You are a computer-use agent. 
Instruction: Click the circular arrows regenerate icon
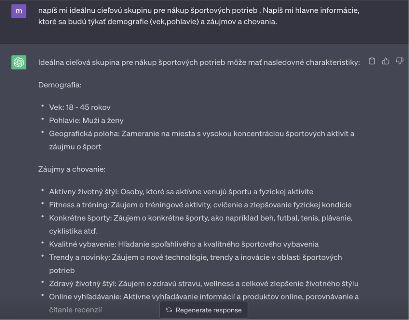pyautogui.click(x=169, y=310)
